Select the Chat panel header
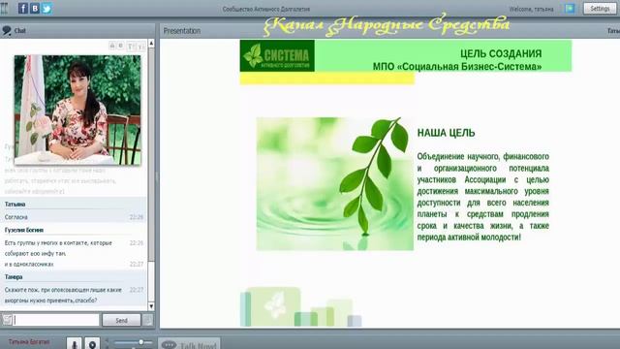Viewport: 620px width, 349px height. 77,30
